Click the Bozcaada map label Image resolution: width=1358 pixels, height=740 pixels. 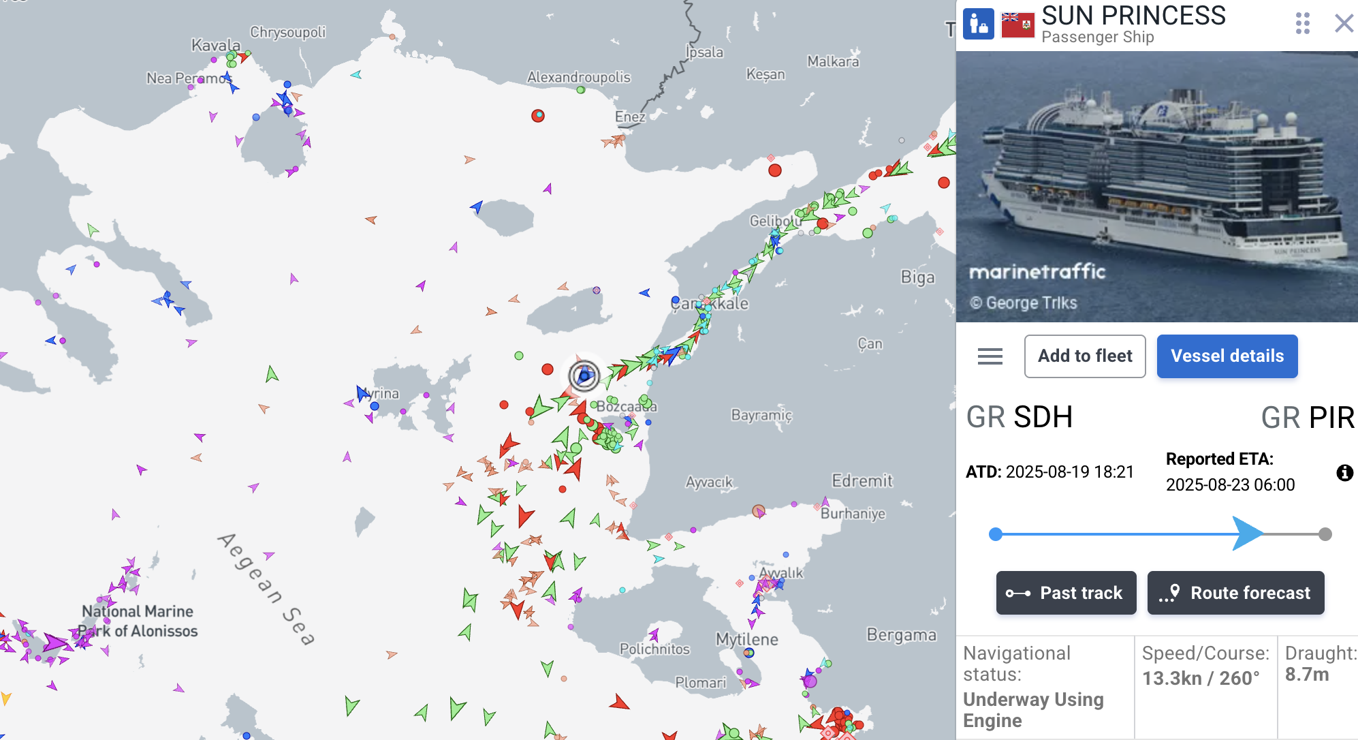click(627, 407)
